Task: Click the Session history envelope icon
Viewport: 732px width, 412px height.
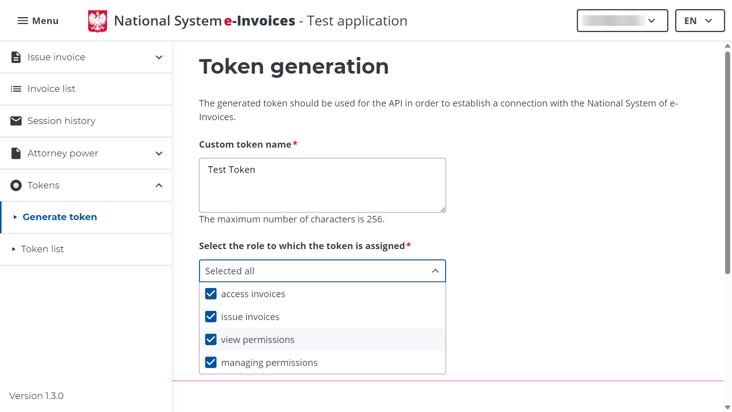Action: tap(16, 121)
